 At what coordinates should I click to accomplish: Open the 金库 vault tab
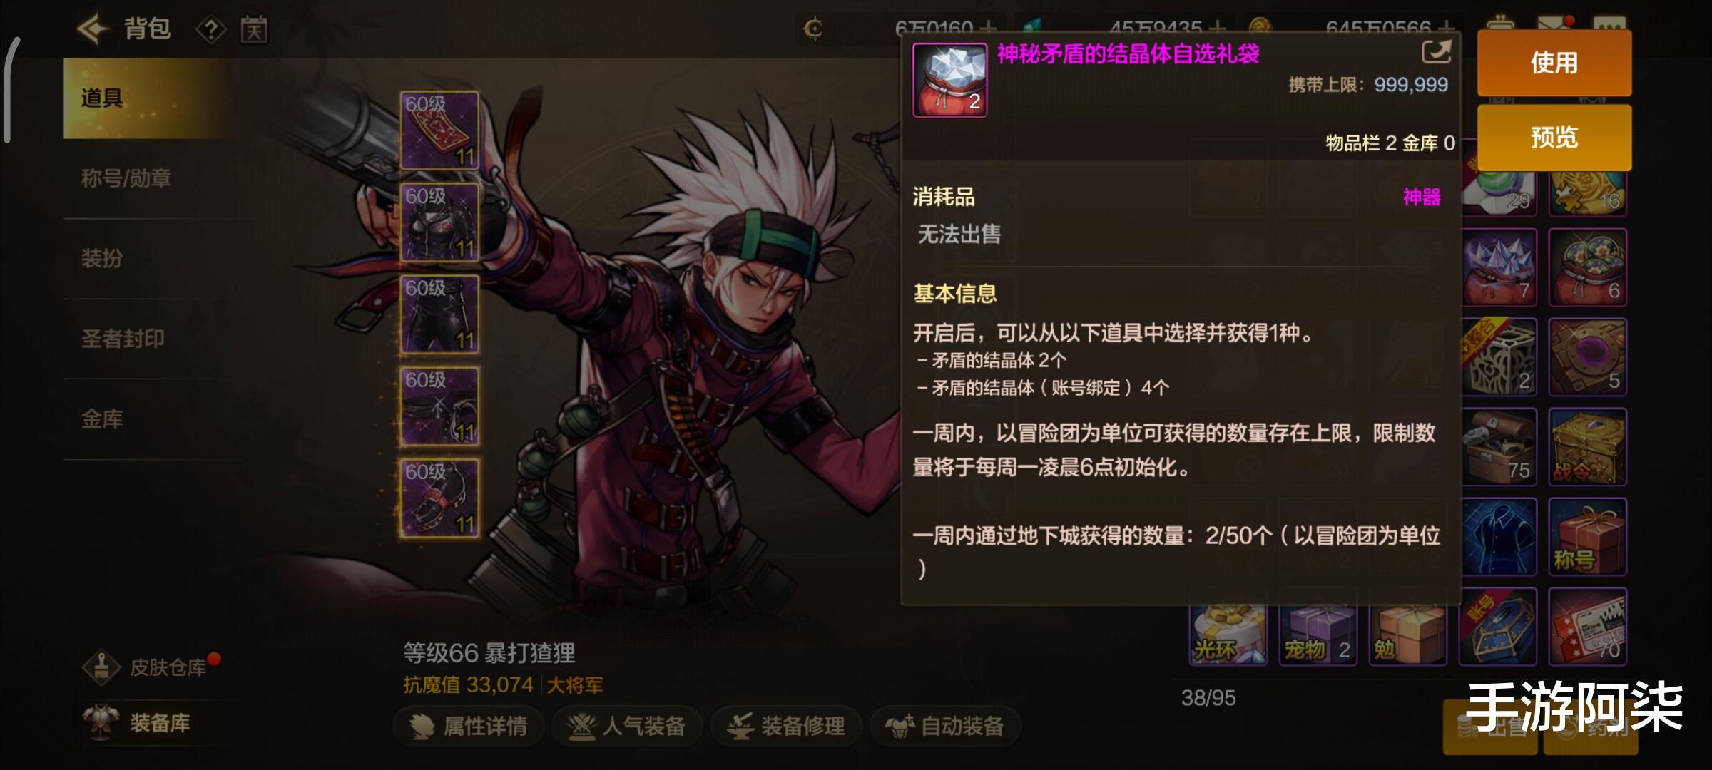click(102, 419)
